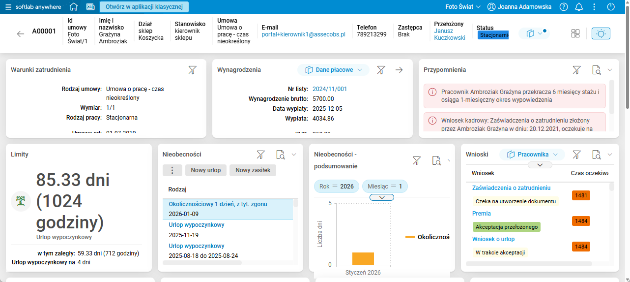The image size is (630, 282).
Task: Open email link portal+kierownik1@assecobs.pl
Action: click(x=304, y=34)
